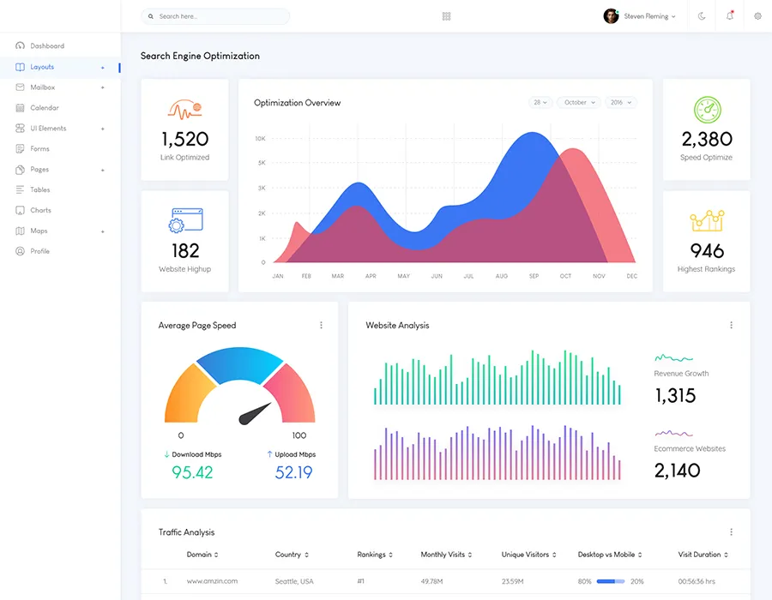772x600 pixels.
Task: Click the Layouts book icon
Action: coord(20,67)
